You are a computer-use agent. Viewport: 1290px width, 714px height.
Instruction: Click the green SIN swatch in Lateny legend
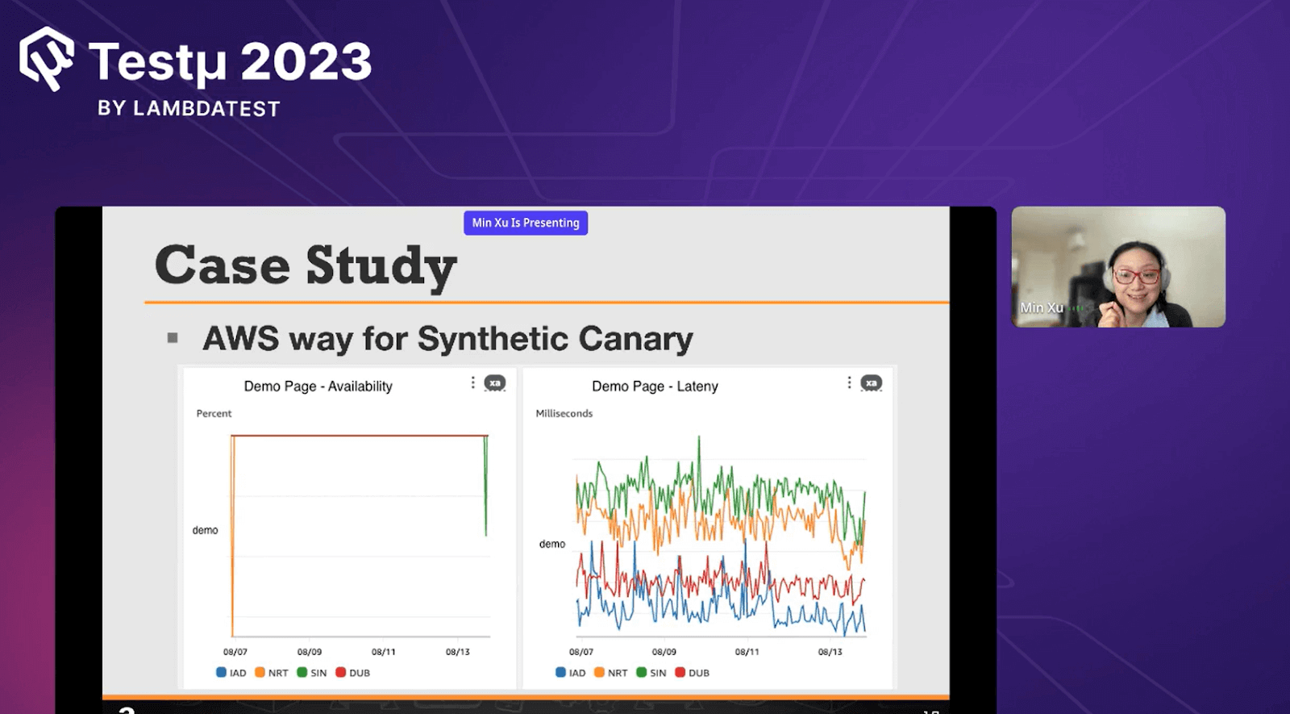pos(641,672)
